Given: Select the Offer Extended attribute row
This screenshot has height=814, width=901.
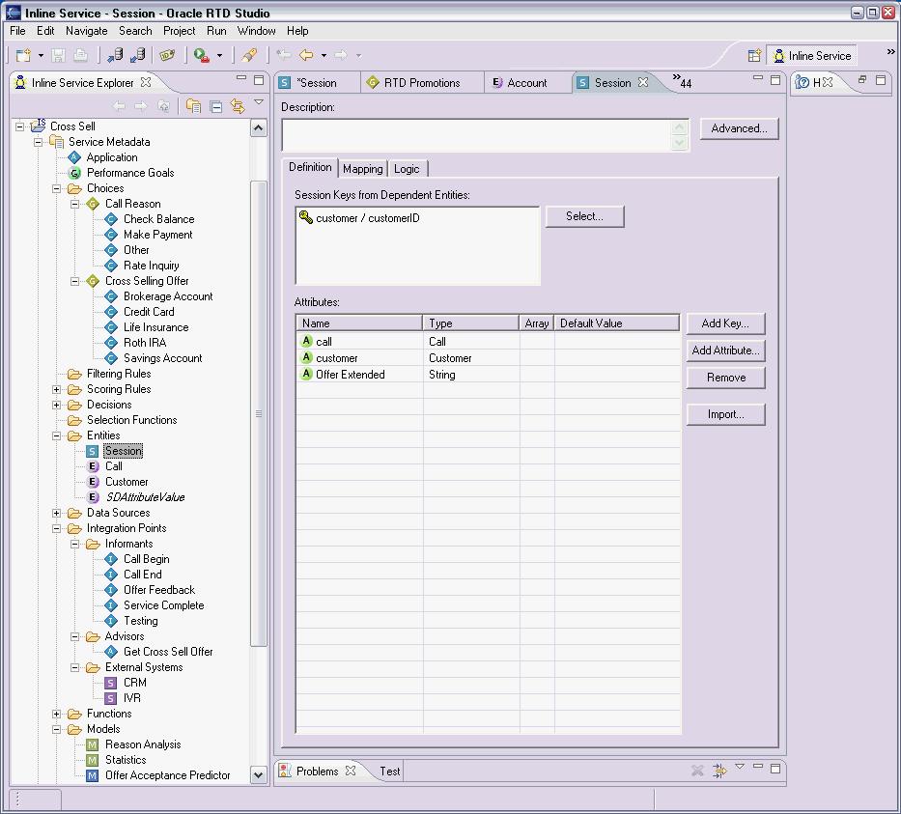Looking at the screenshot, I should (x=488, y=375).
